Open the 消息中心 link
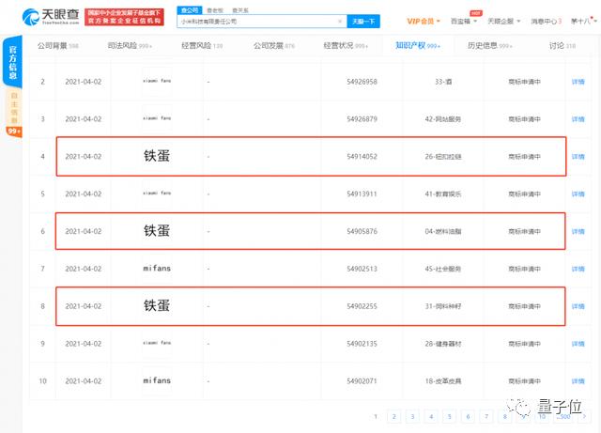Screen dimensions: 601x433 coord(546,21)
